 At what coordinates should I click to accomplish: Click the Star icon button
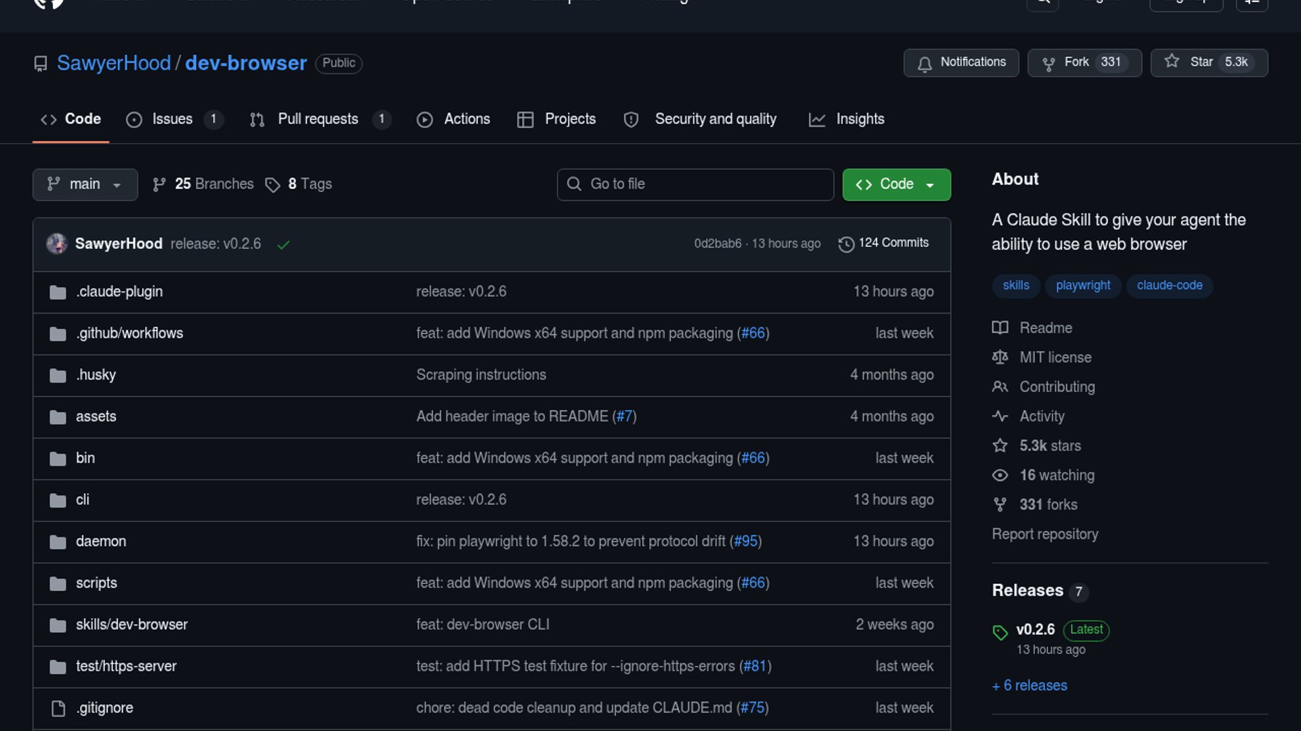point(1172,62)
